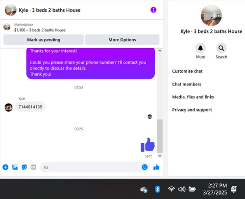Choose a sticker icon
Viewport: 245px width, 199px height.
pos(24,167)
